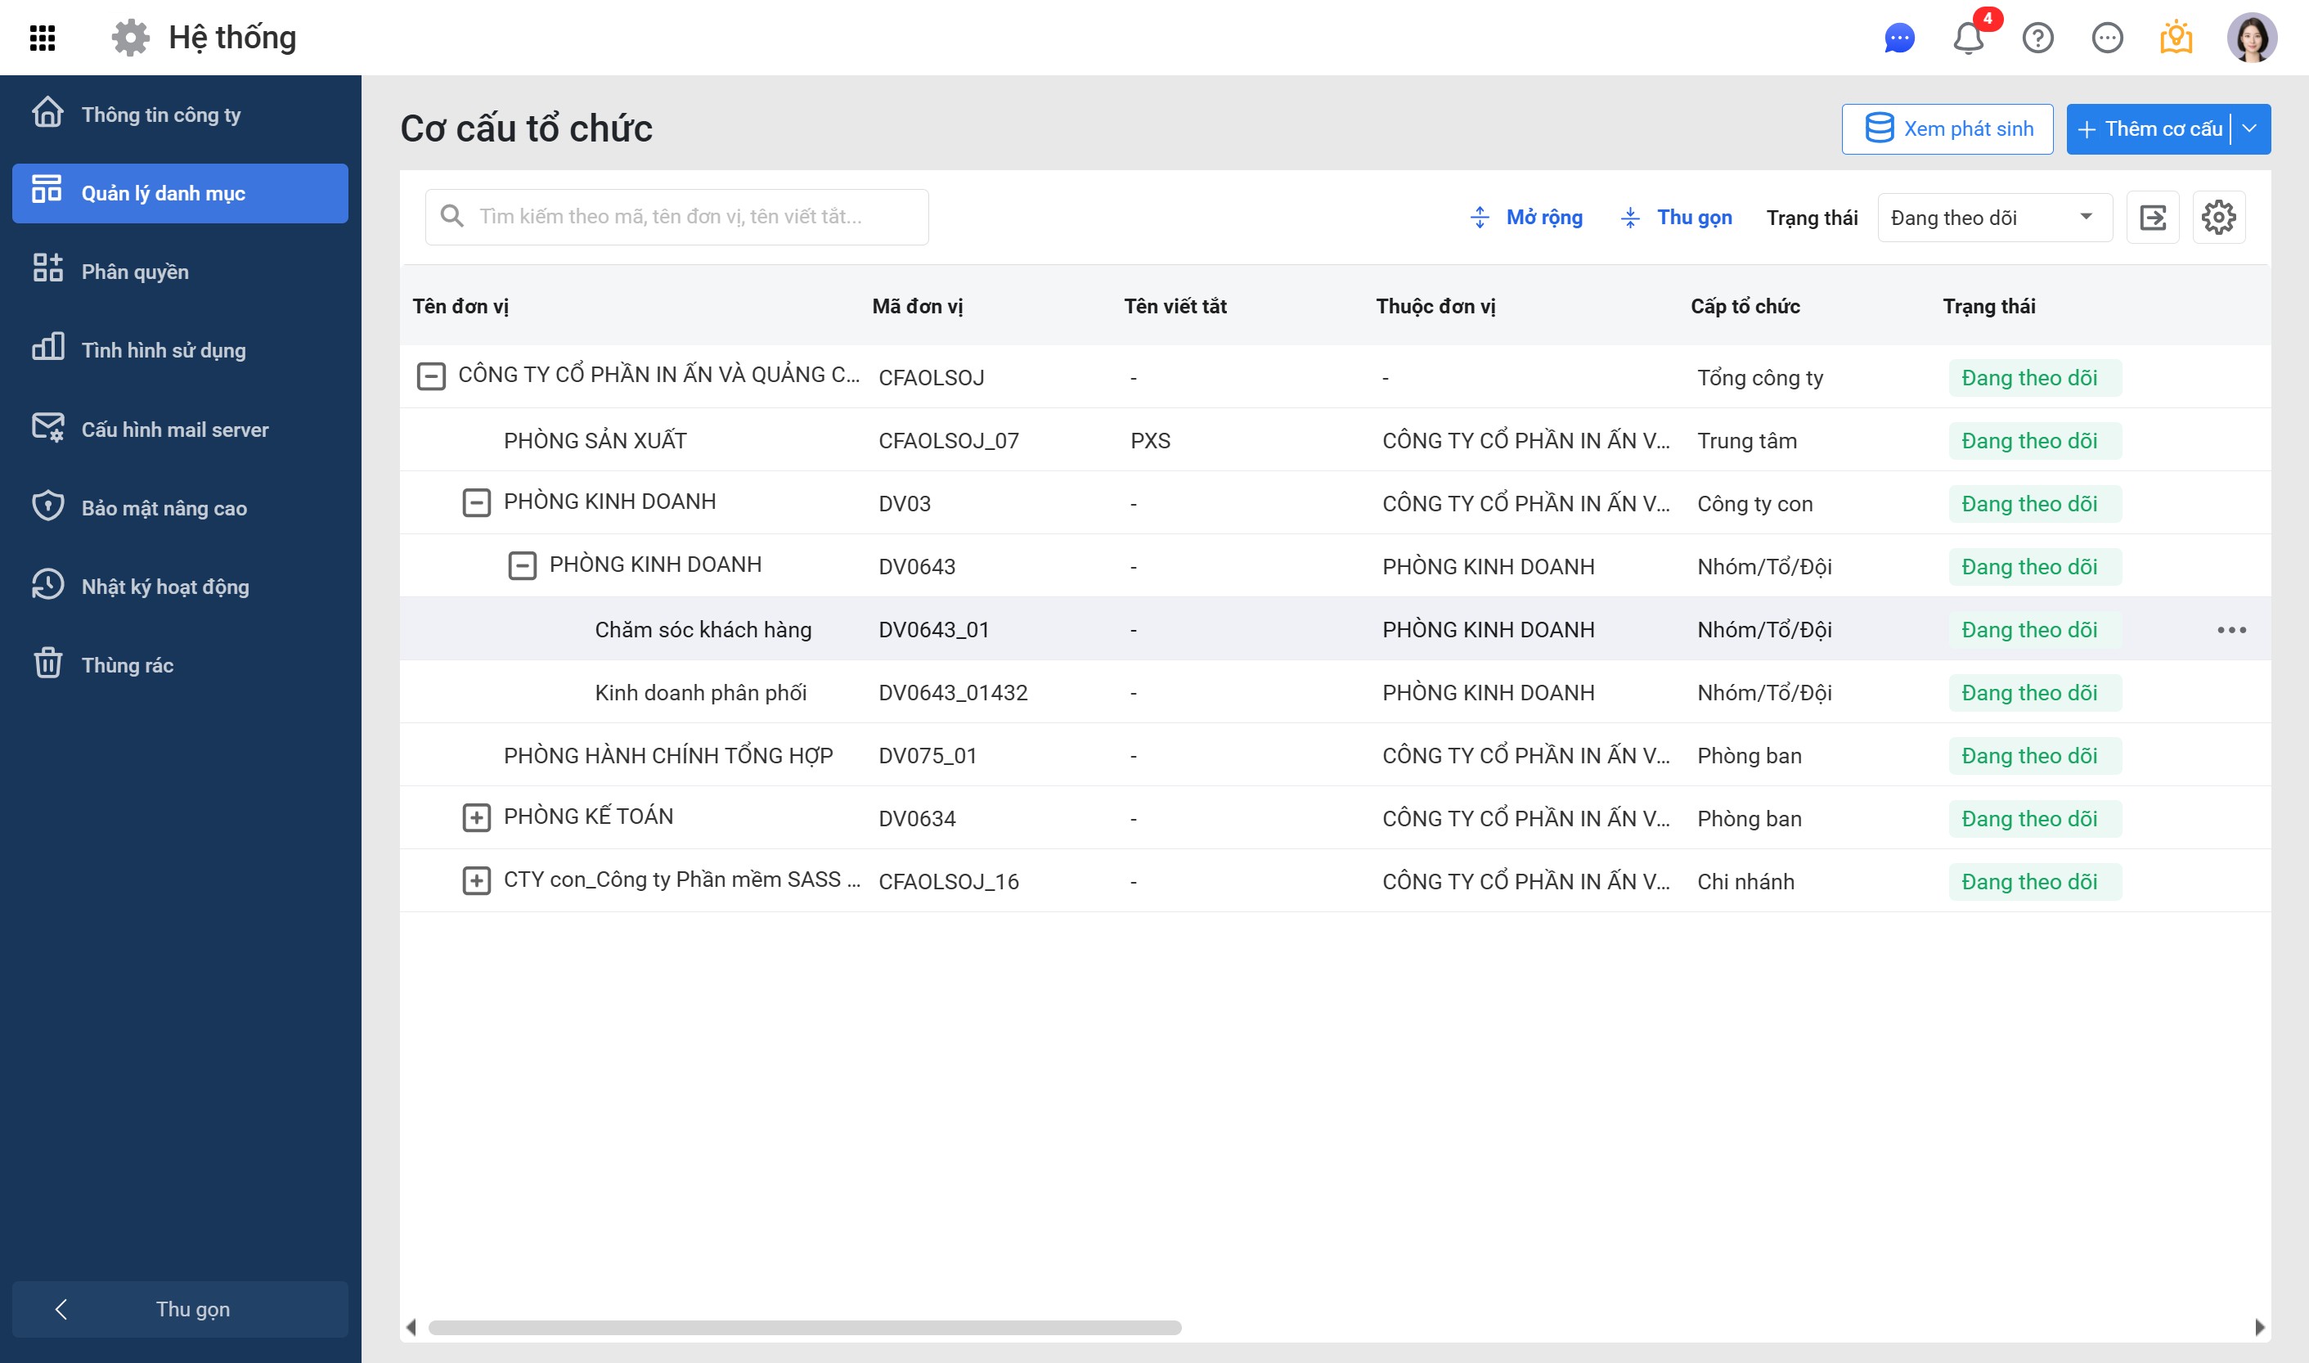Click Thu gọn to collapse all rows
This screenshot has height=1363, width=2309.
tap(1675, 218)
